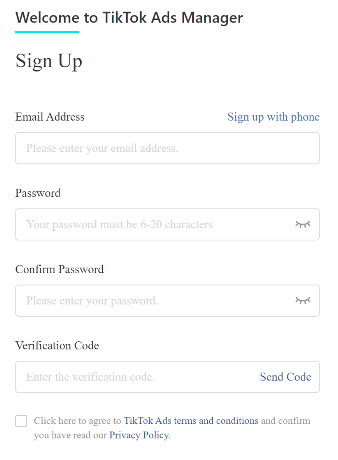Click the Welcome to TikTok Ads Manager tab
Image resolution: width=338 pixels, height=460 pixels.
[129, 18]
